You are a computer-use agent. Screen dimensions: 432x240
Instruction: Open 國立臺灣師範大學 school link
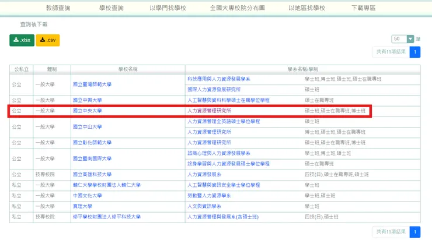92,84
